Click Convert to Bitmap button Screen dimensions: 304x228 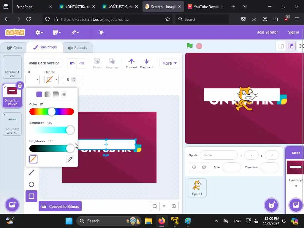click(60, 206)
